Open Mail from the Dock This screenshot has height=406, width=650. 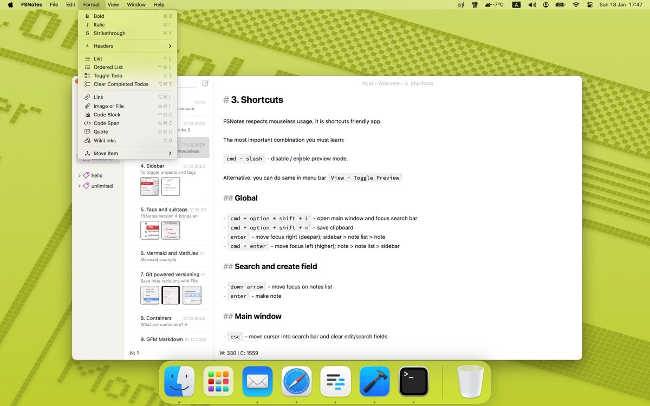tap(257, 381)
